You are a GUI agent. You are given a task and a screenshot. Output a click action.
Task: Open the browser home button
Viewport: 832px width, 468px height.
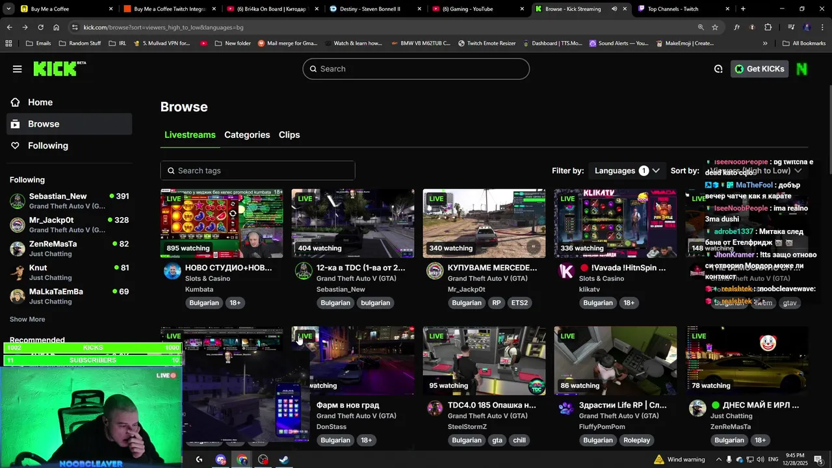[57, 27]
